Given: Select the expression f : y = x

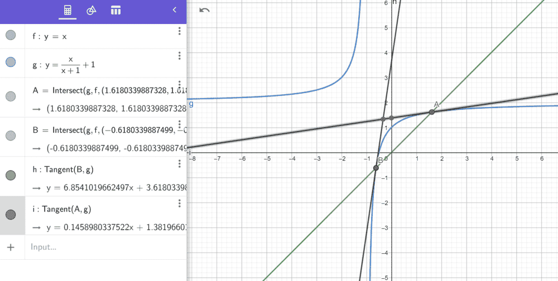Looking at the screenshot, I should 49,36.
